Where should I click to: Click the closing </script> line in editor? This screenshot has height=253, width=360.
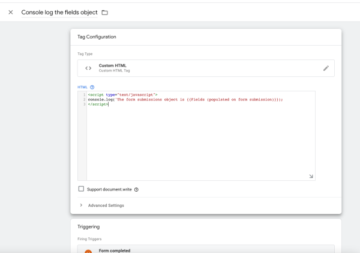click(x=98, y=105)
